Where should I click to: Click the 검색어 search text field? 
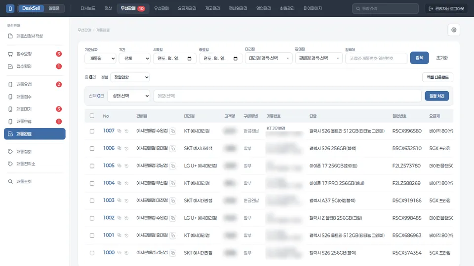(x=376, y=58)
